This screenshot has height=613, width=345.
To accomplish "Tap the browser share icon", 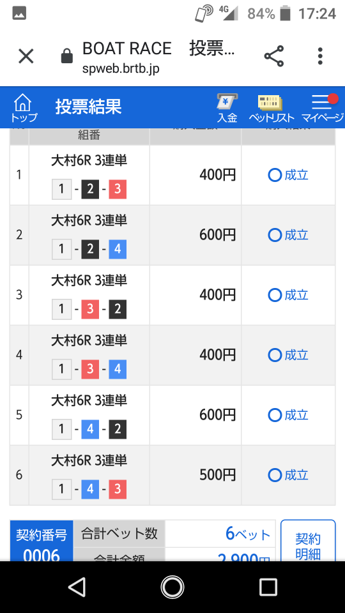I will [274, 56].
